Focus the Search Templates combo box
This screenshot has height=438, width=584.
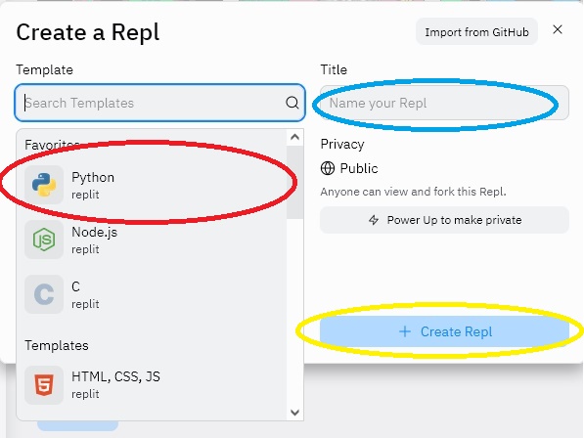[x=159, y=103]
